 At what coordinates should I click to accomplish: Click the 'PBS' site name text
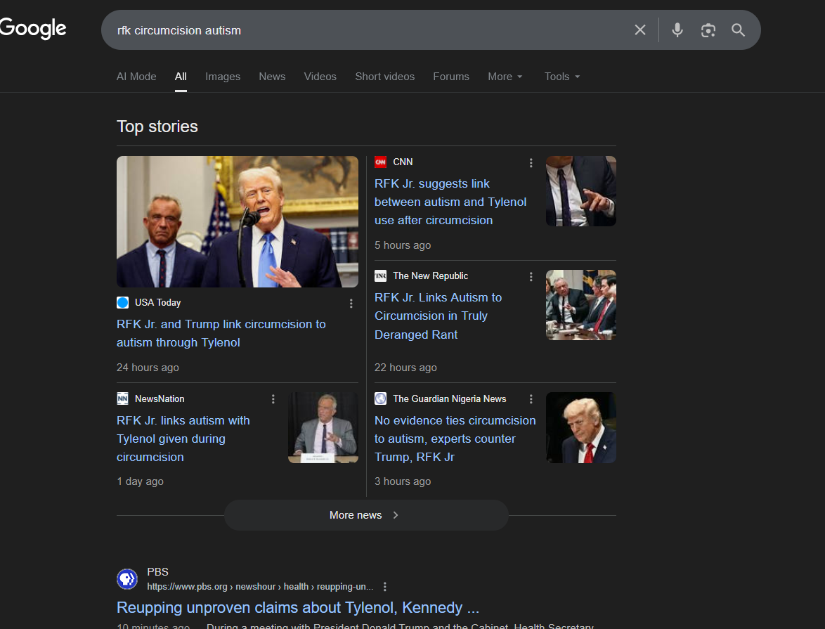158,571
